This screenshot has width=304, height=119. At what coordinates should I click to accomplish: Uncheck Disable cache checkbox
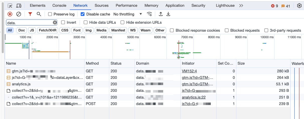[82, 14]
